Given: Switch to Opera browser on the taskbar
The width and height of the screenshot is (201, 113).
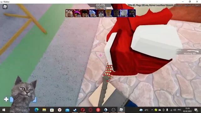Looking at the screenshot, I should coord(83,110).
